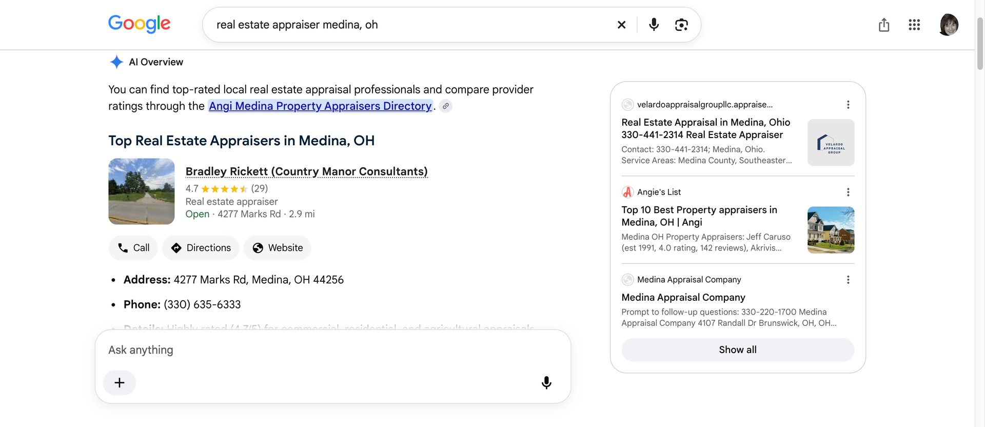The height and width of the screenshot is (427, 985).
Task: Click the Angie's List favicon icon
Action: [627, 192]
